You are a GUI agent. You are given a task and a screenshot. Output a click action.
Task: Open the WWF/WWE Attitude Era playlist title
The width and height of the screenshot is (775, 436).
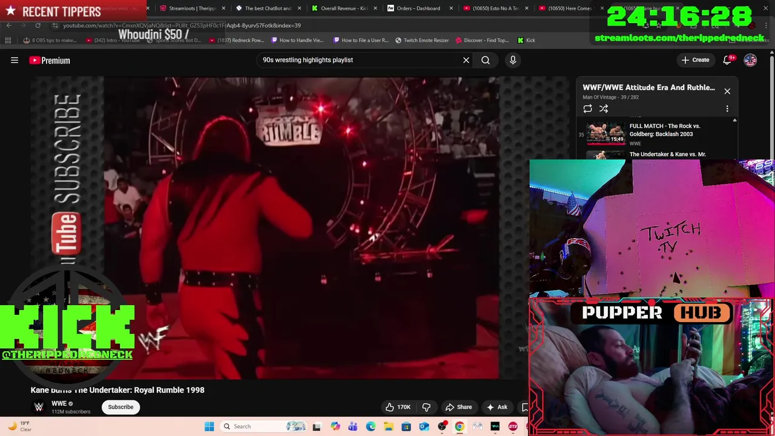pos(648,87)
